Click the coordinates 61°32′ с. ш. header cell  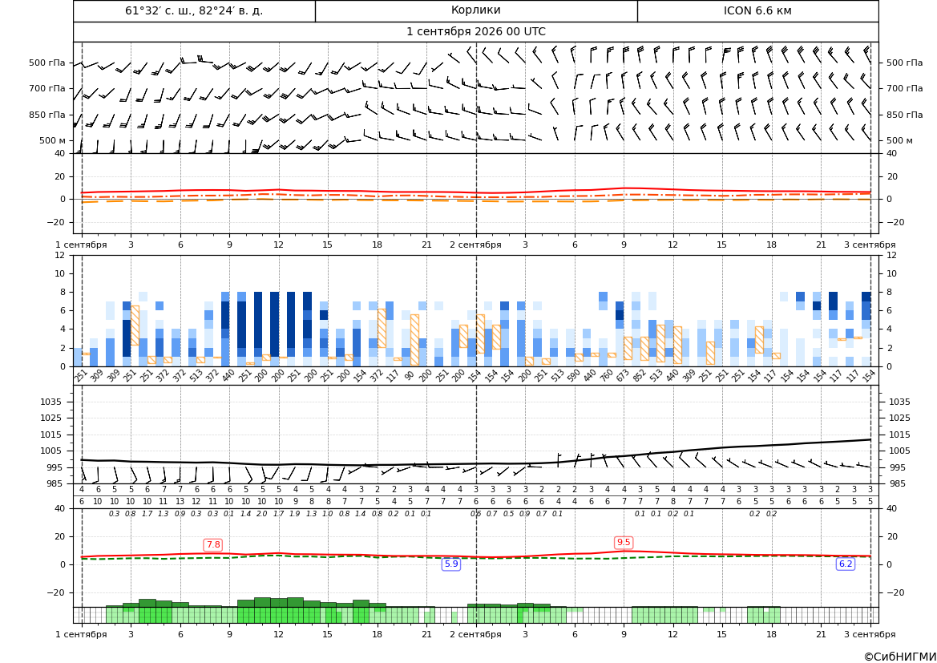(194, 10)
